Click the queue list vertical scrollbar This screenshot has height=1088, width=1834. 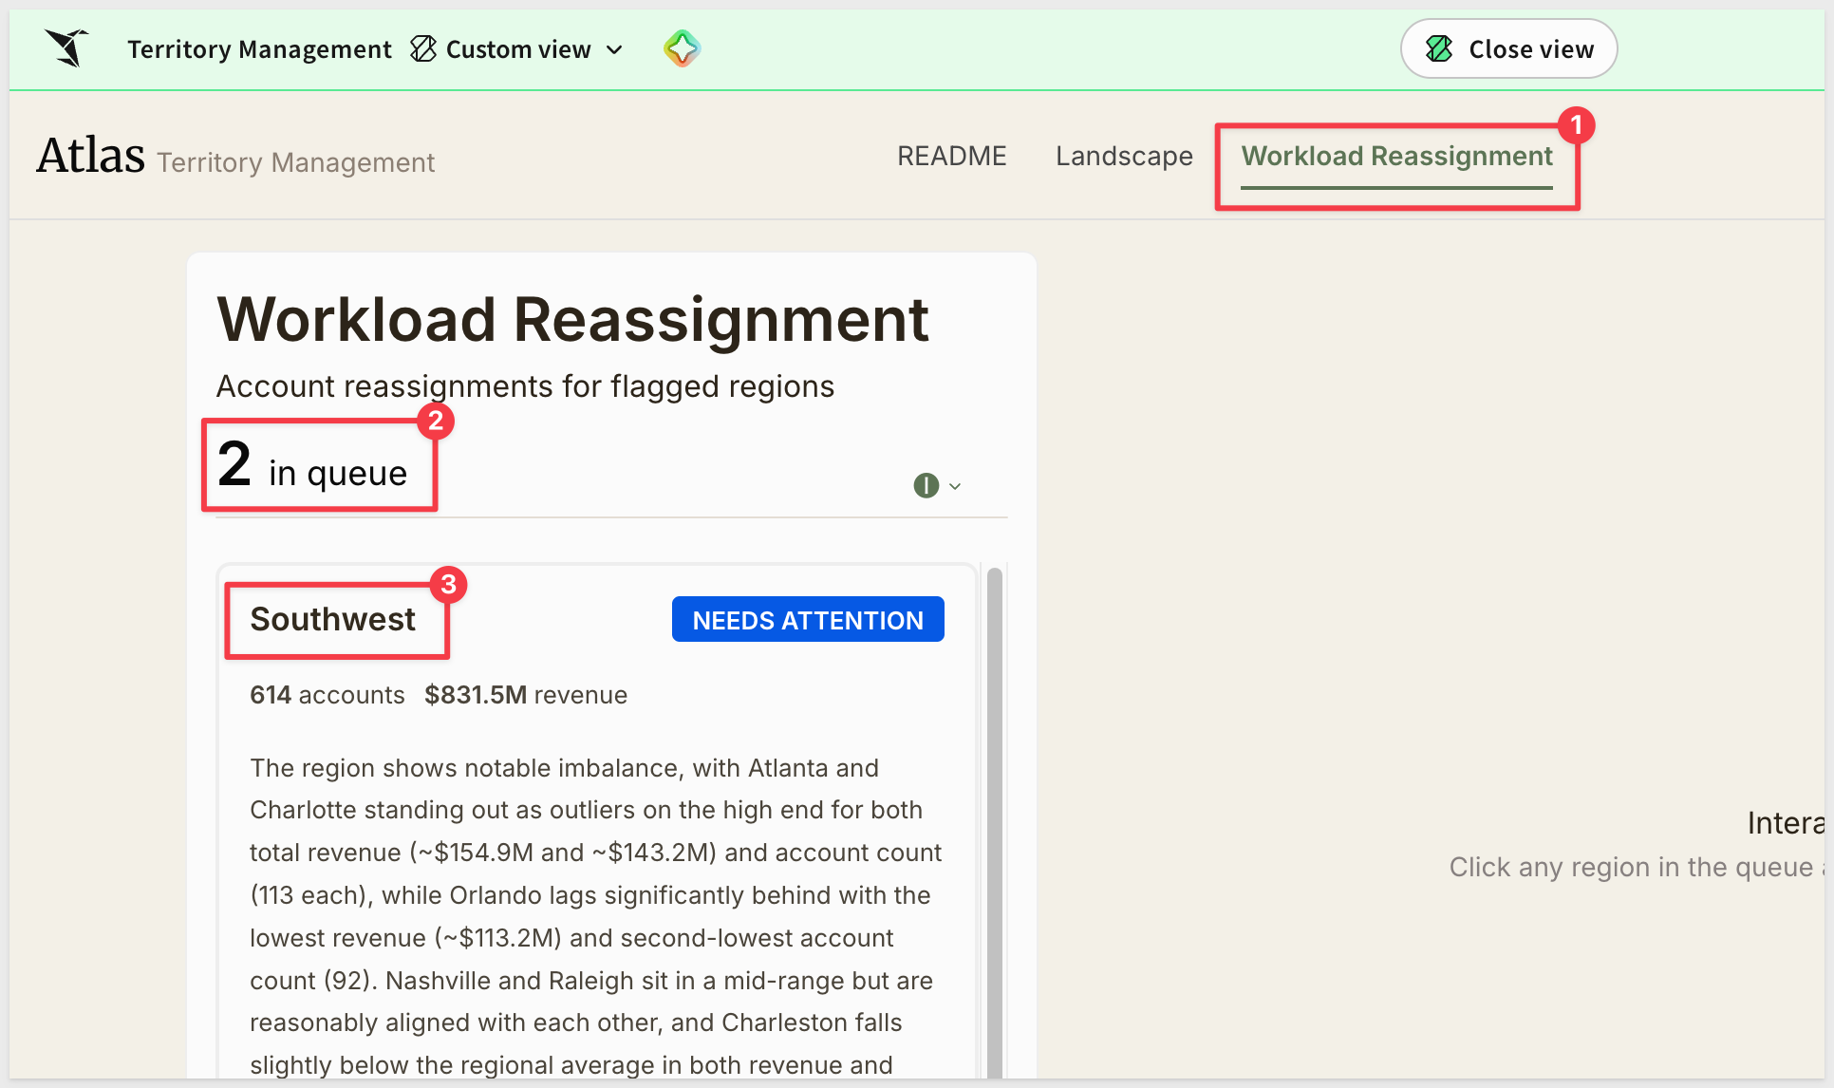point(995,821)
